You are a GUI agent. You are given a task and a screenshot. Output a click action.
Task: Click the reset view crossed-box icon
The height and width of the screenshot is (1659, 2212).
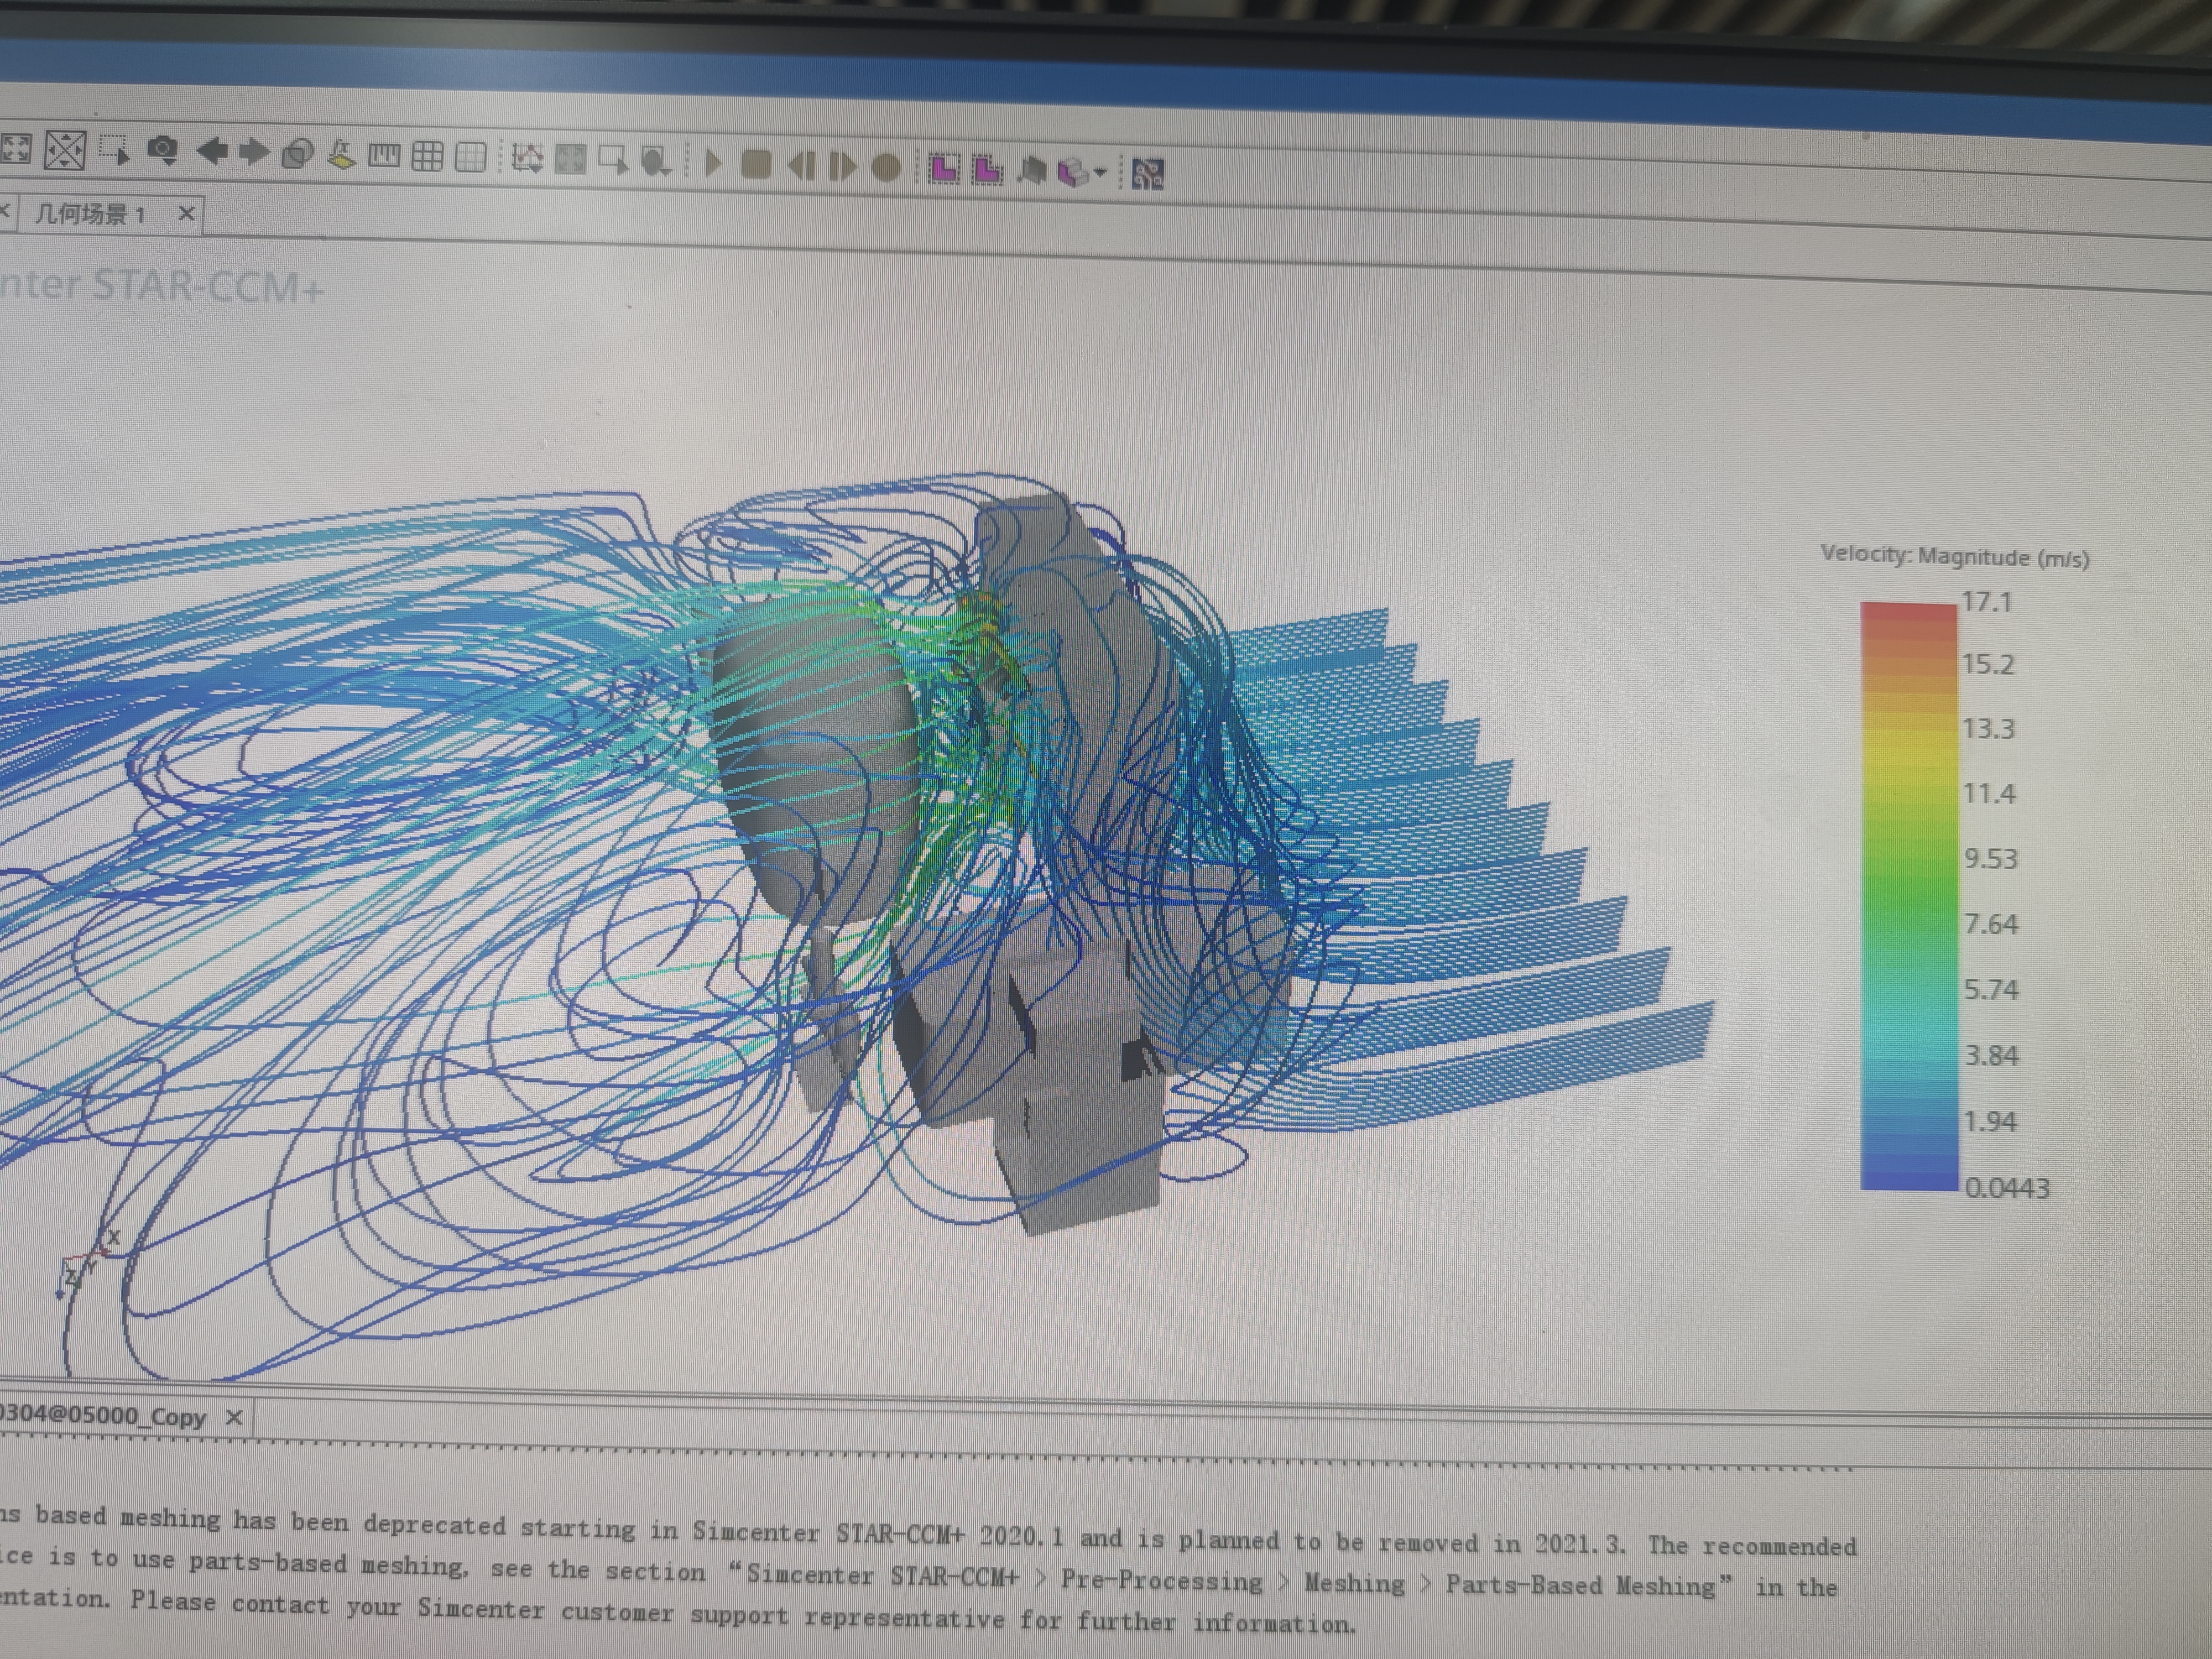(x=65, y=151)
